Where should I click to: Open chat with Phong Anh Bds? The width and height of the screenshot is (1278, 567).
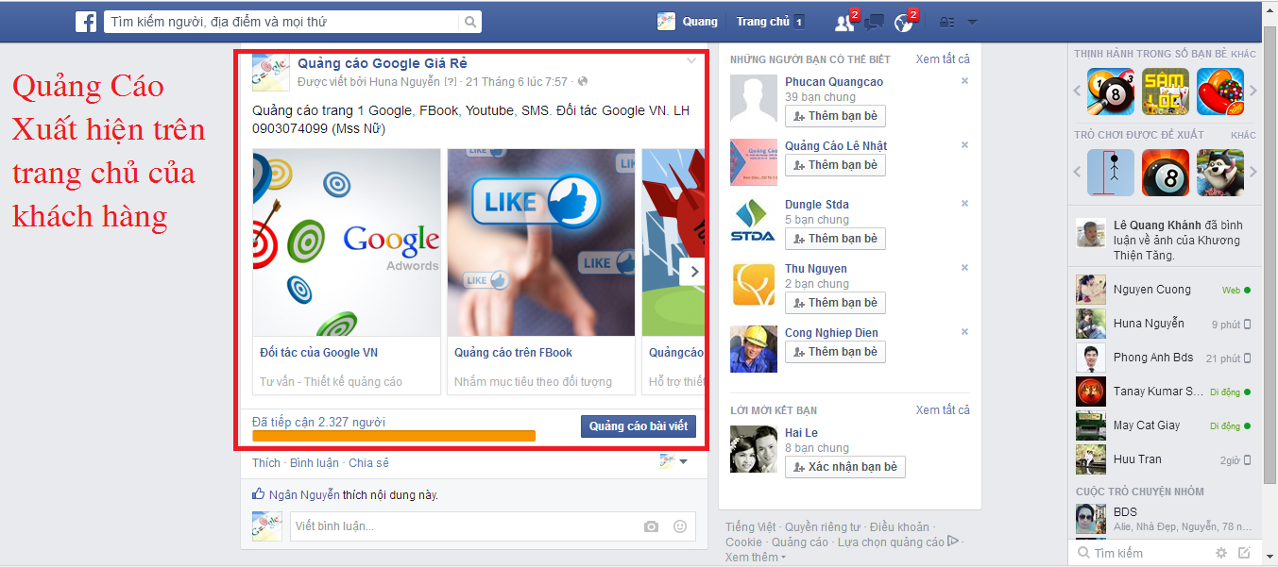tap(1166, 358)
